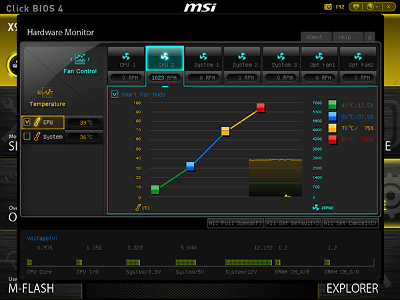400x300 pixels.
Task: Select the System 3 fan tab
Action: pos(281,59)
